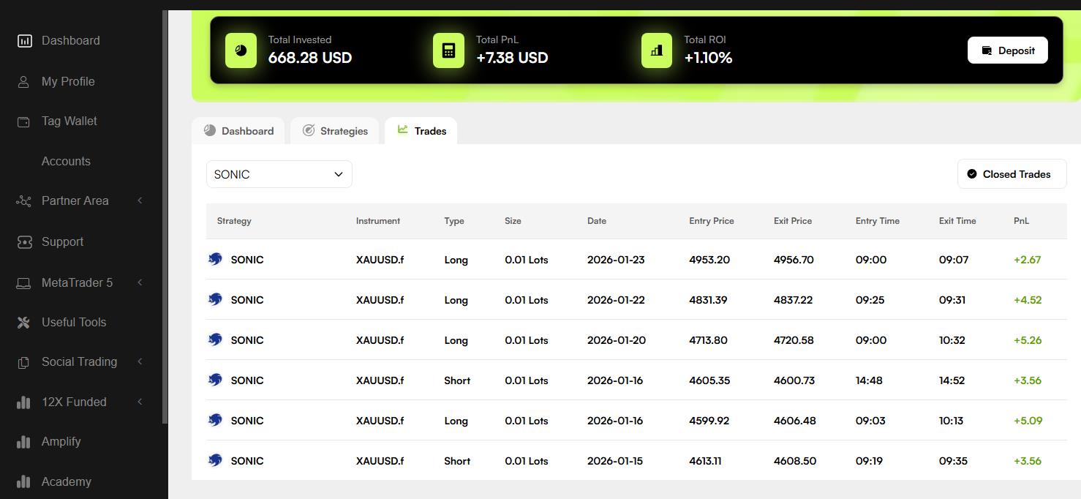
Task: Click the Tag Wallet icon
Action: (x=24, y=121)
